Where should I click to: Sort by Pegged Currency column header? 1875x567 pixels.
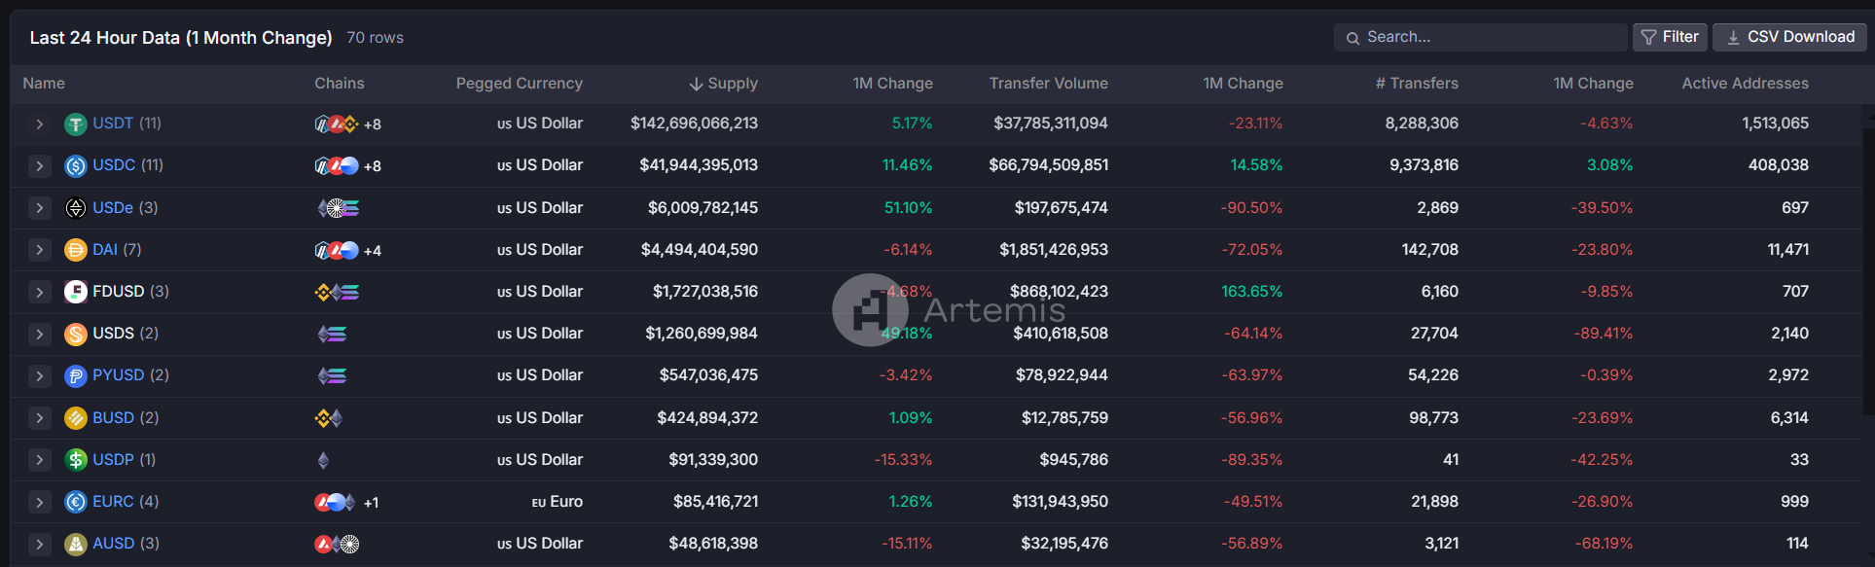tap(520, 84)
